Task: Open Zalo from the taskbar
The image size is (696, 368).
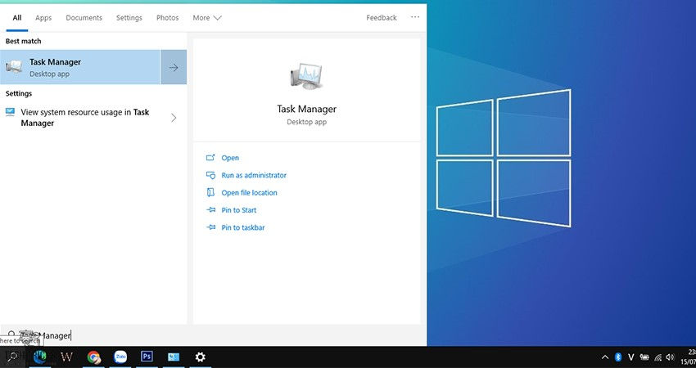Action: point(120,357)
